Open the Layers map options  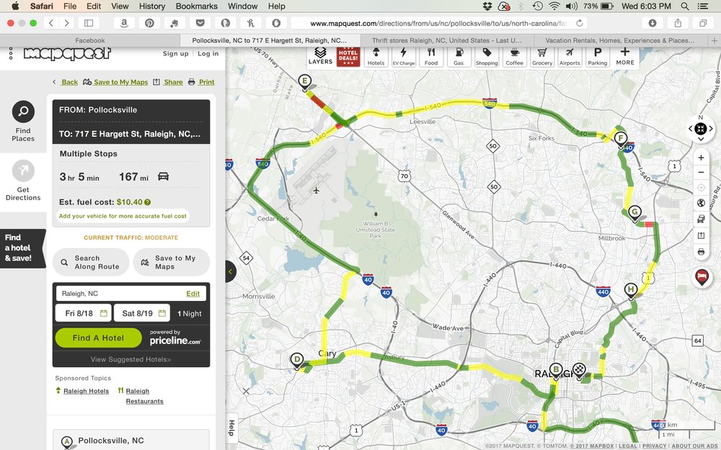pyautogui.click(x=320, y=56)
